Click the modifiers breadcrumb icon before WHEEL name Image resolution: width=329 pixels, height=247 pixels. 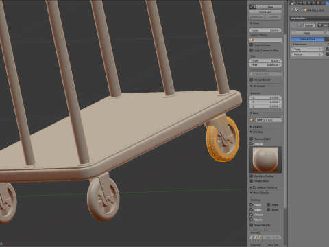point(297,10)
